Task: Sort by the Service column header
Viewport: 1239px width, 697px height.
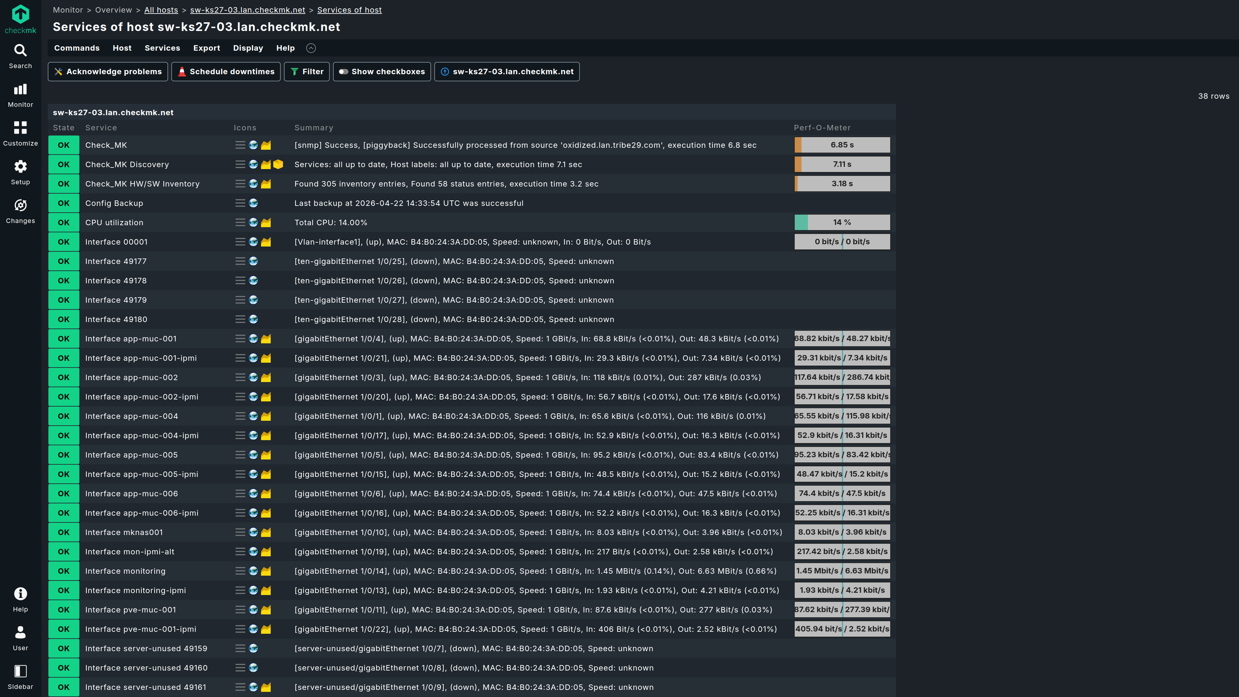Action: 101,128
